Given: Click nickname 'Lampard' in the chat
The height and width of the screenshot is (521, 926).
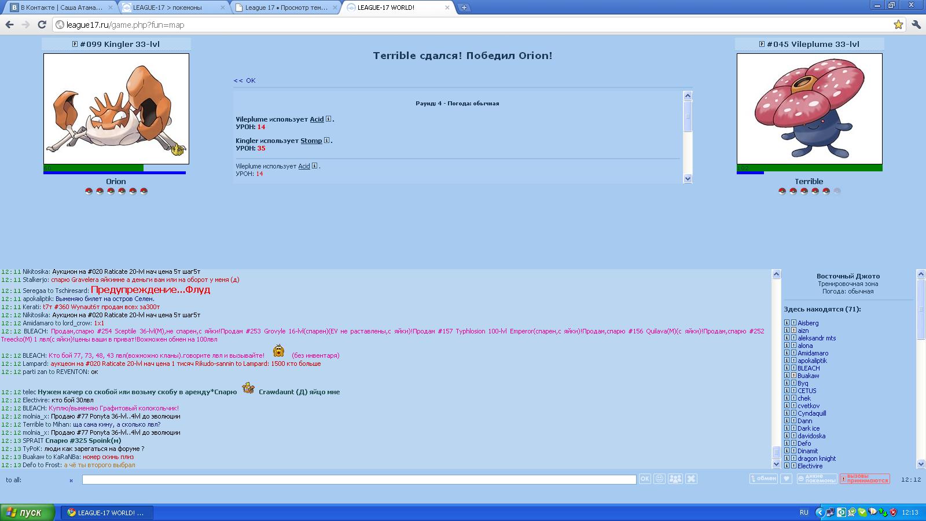Looking at the screenshot, I should (35, 364).
